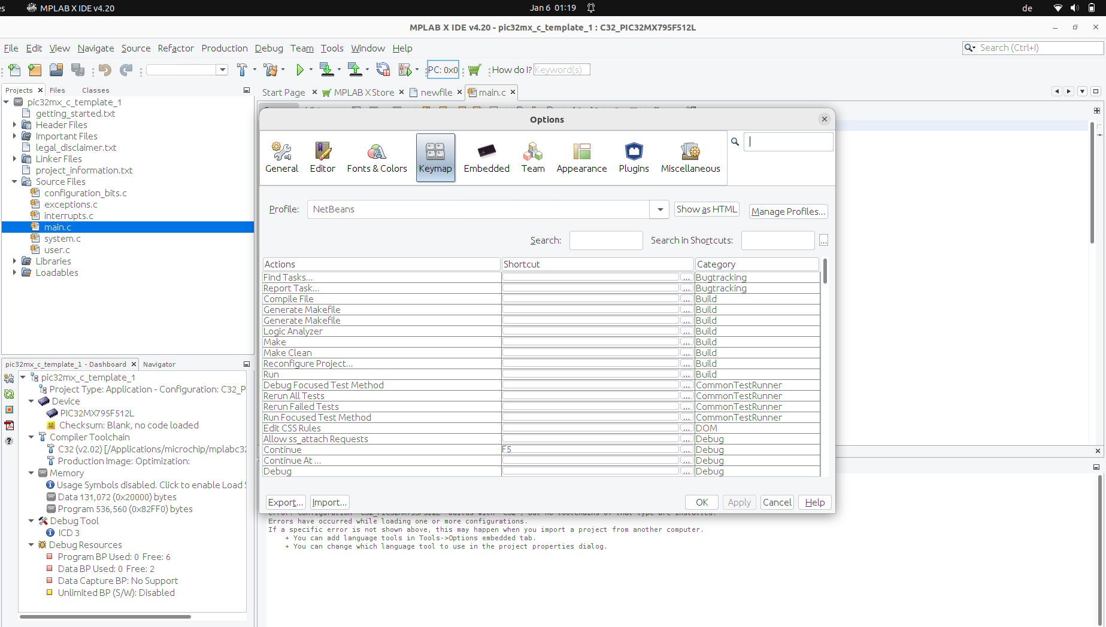This screenshot has height=627, width=1106.
Task: Click the New File toolbar icon
Action: [x=15, y=70]
